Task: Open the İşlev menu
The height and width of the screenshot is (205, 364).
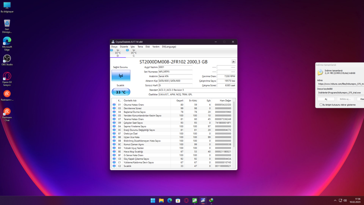Action: (133, 46)
